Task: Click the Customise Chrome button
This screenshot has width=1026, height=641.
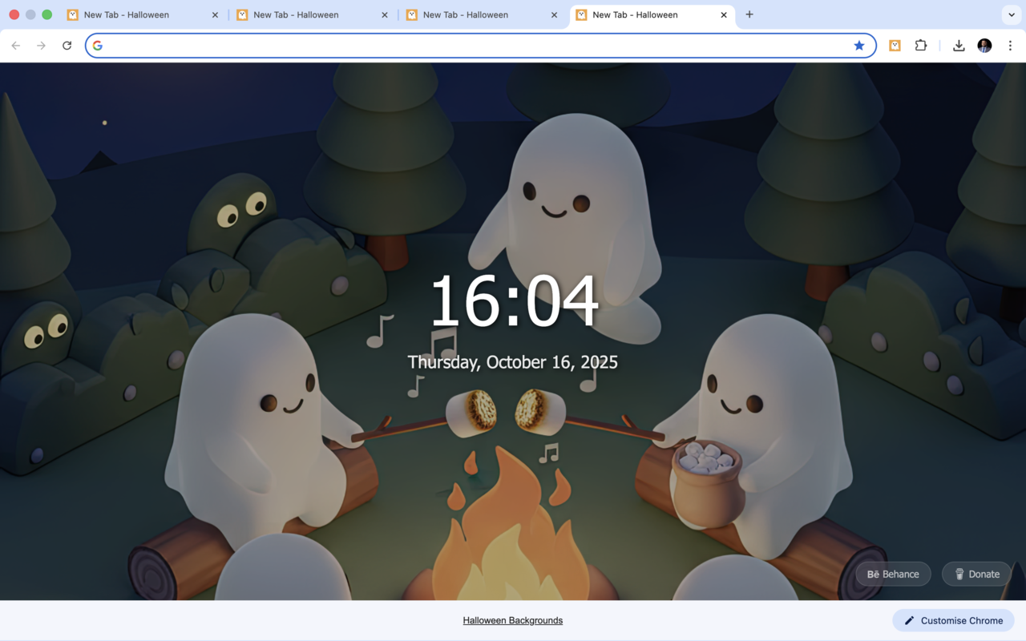Action: pyautogui.click(x=953, y=619)
